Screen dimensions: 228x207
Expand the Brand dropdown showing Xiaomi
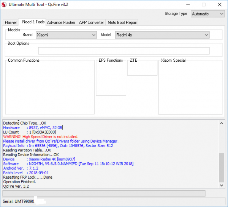pyautogui.click(x=66, y=35)
